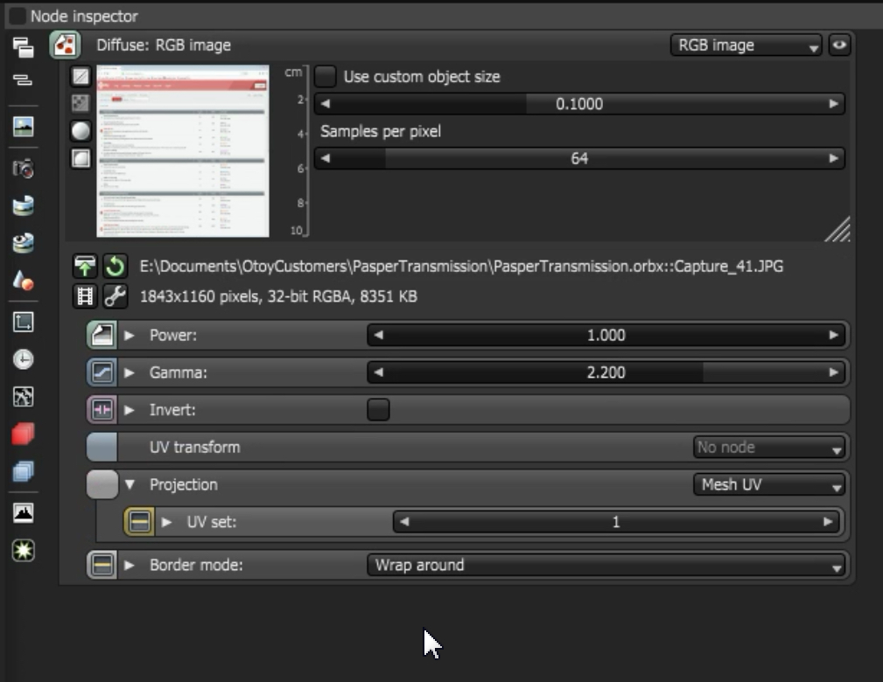The width and height of the screenshot is (883, 682).
Task: Select the sphere preview mode icon
Action: tap(81, 130)
